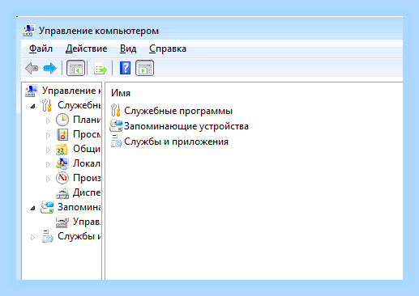
Task: Click the performance monitor icon in tree
Action: tap(62, 178)
